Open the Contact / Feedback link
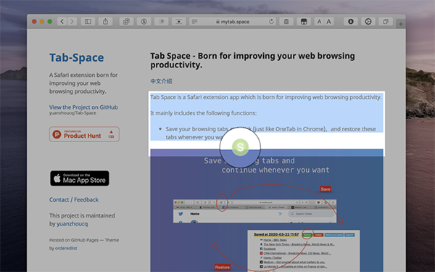 pos(74,199)
